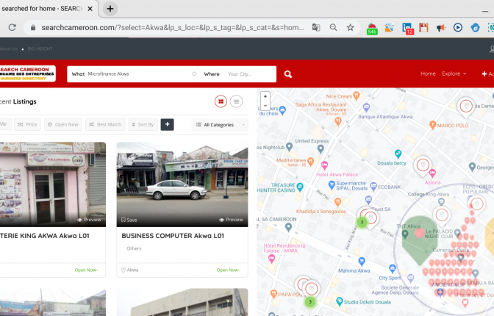Open the extension with green 546 badge
The width and height of the screenshot is (494, 316).
372,29
